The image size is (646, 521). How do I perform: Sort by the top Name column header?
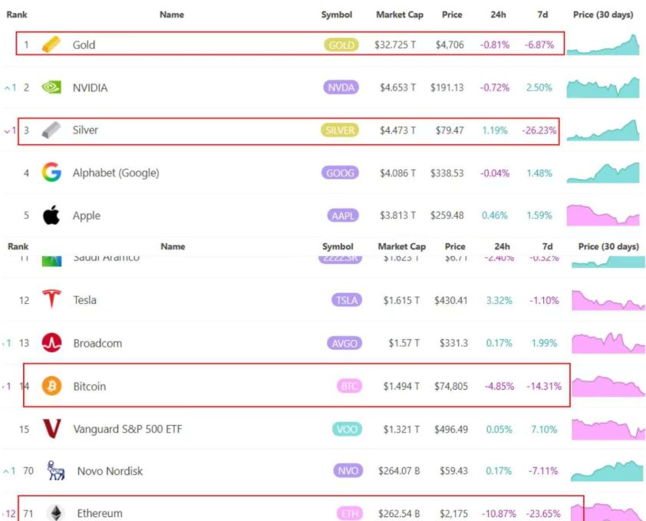pos(172,15)
